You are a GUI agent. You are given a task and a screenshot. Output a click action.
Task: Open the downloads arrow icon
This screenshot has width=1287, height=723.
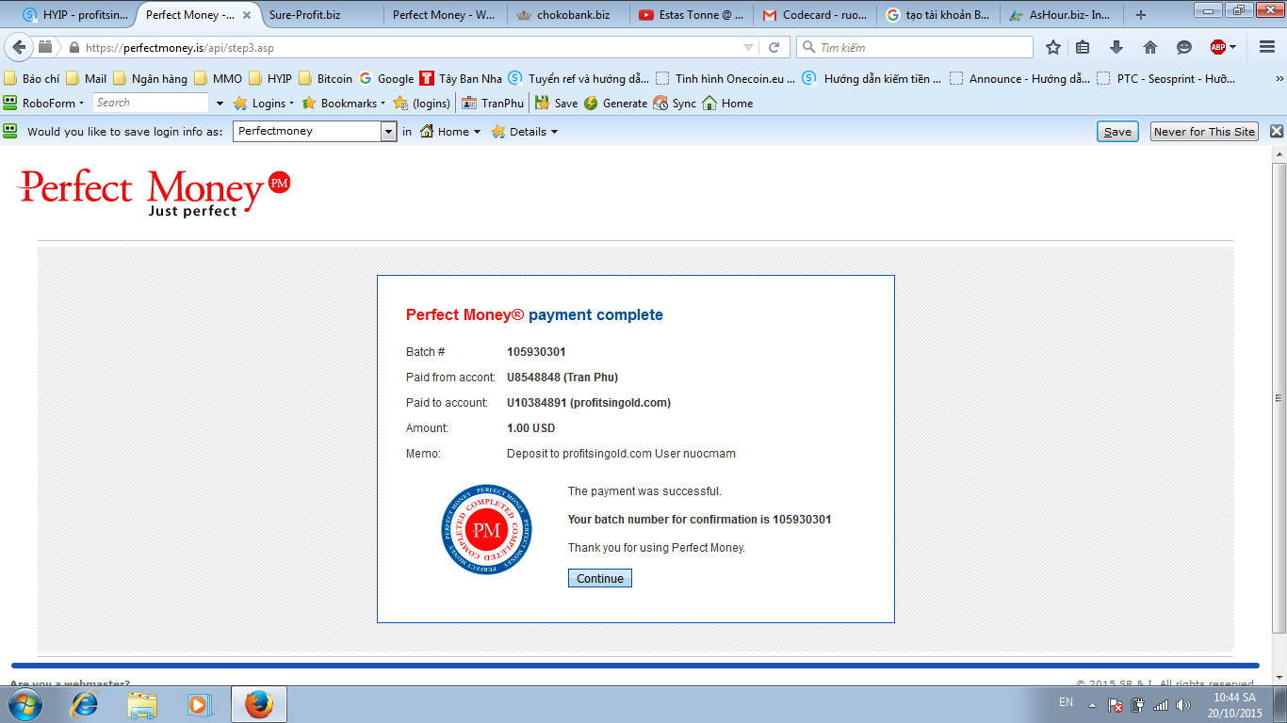pyautogui.click(x=1116, y=47)
